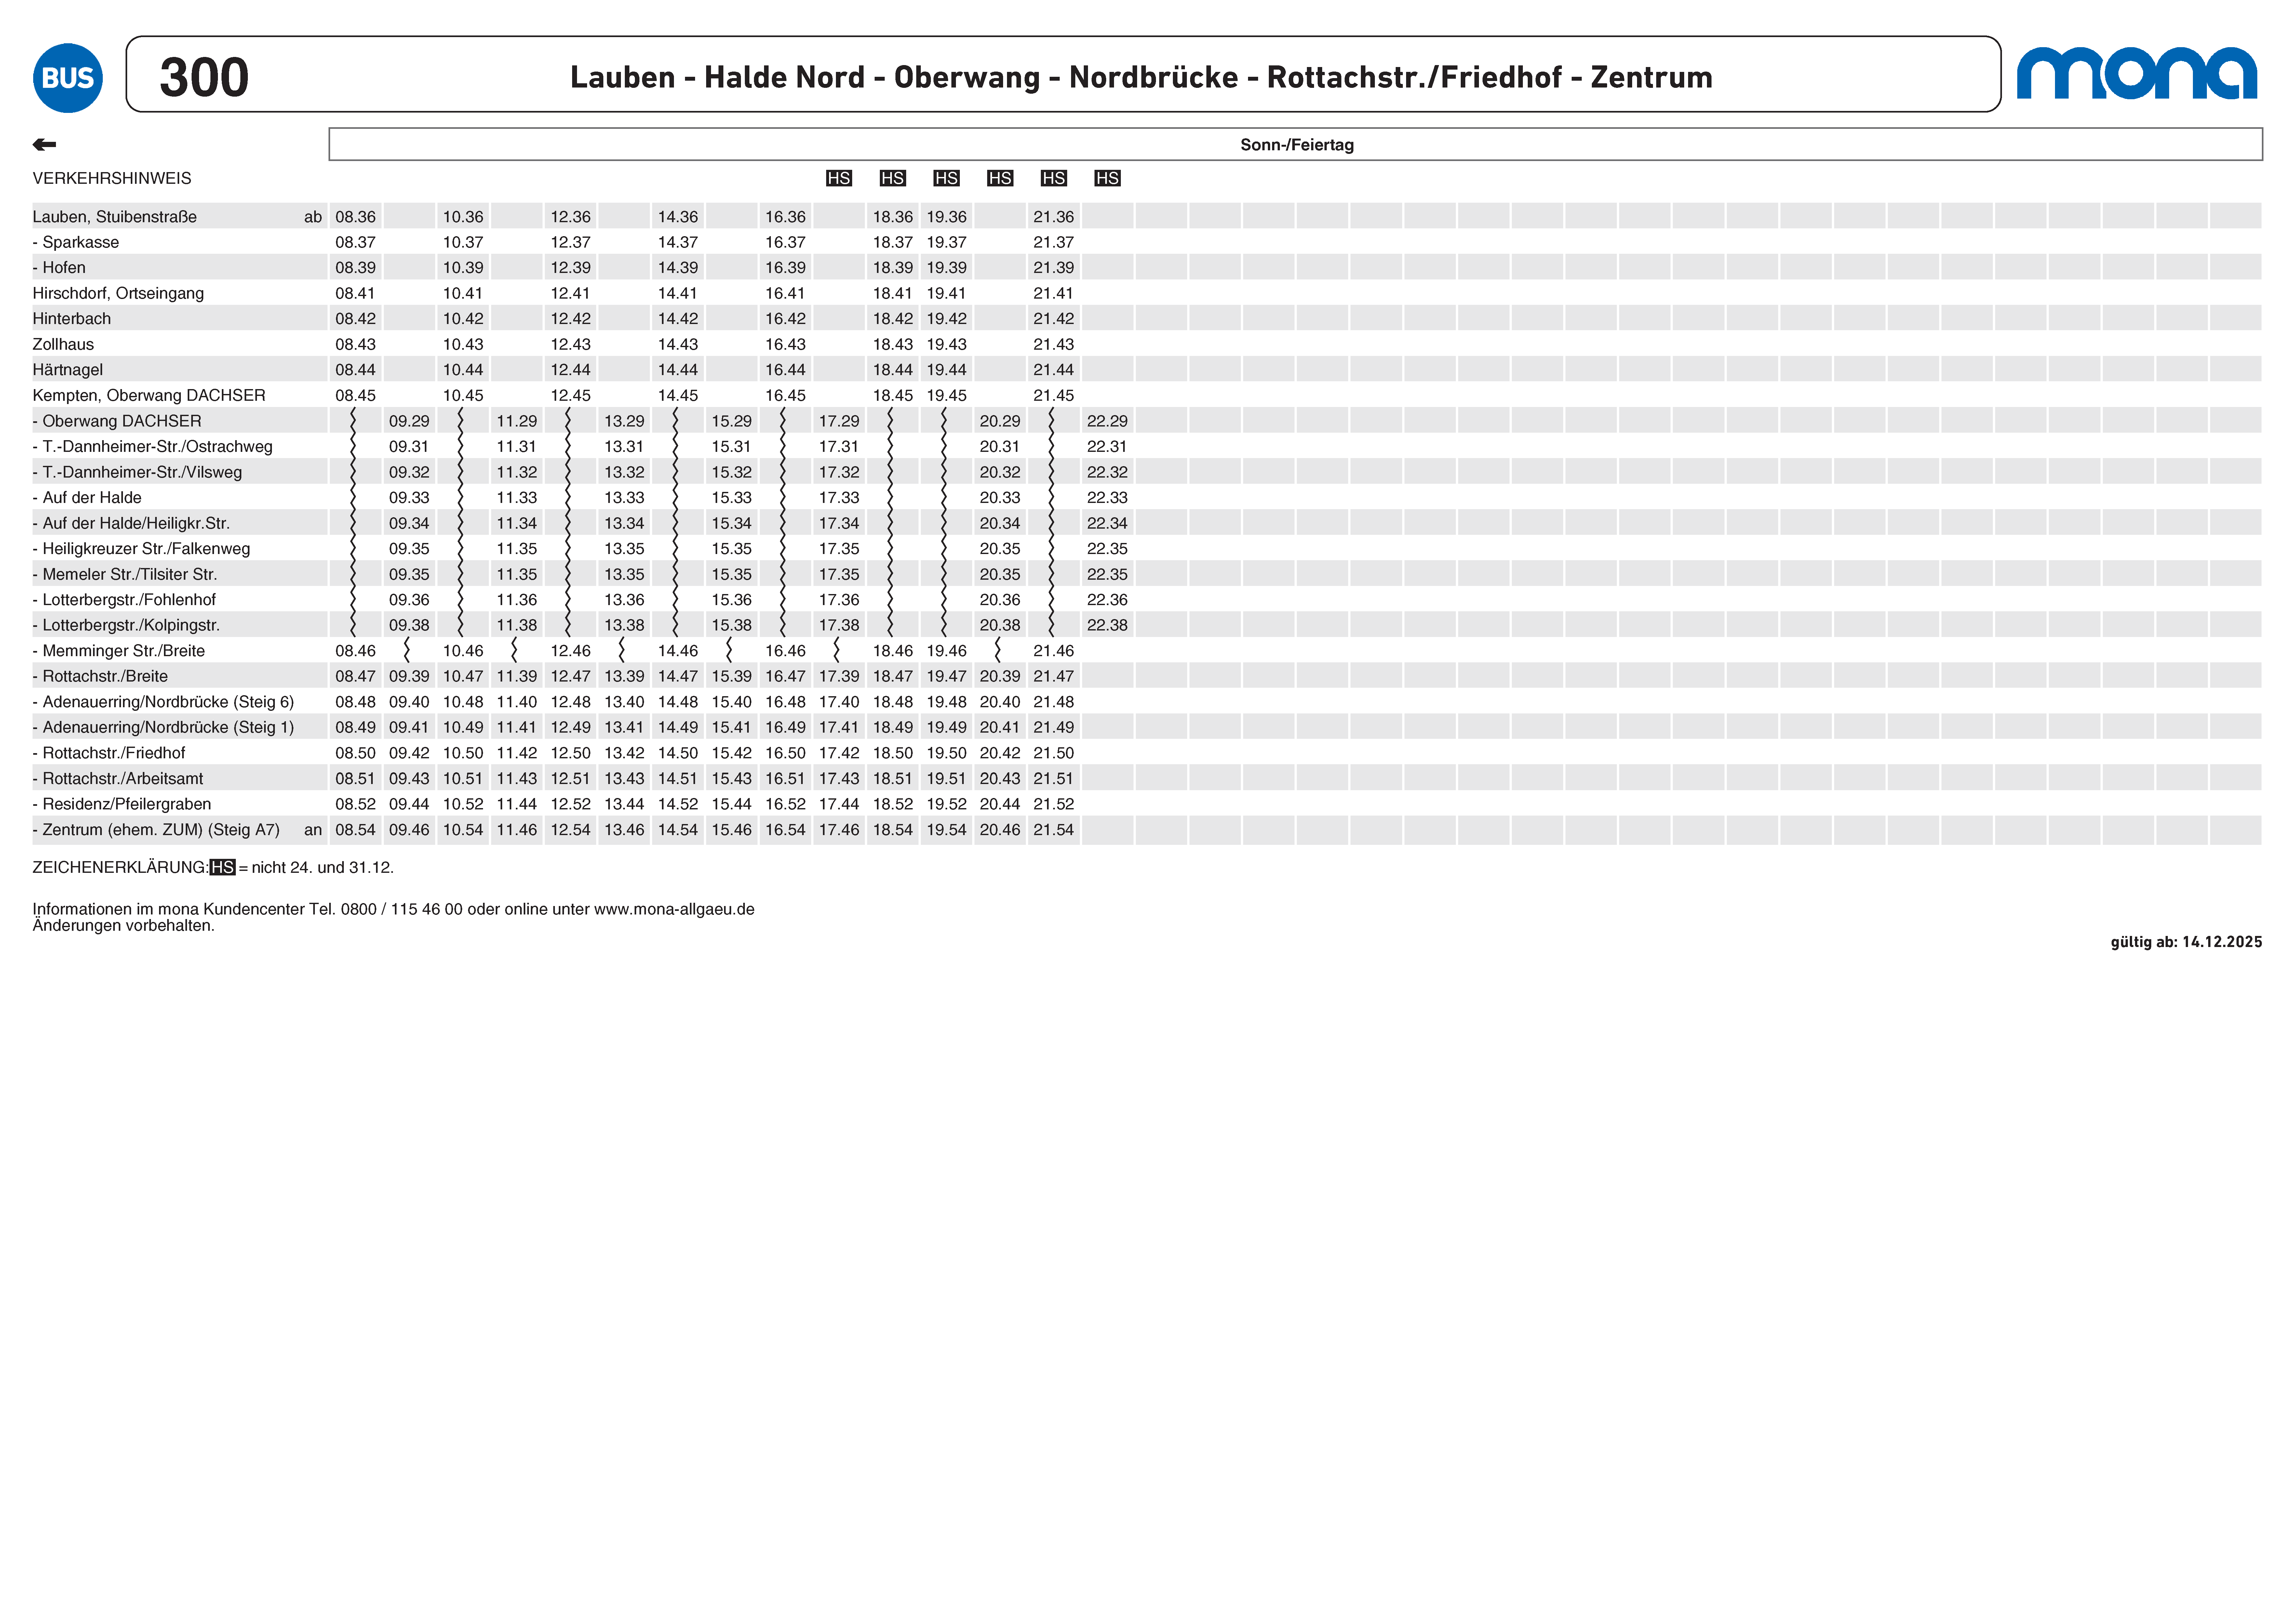
Task: Click the www.mona-allgaeu.de website text
Action: click(x=674, y=909)
